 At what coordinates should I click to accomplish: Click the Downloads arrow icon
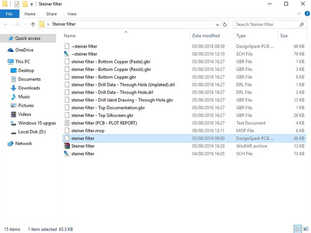(13, 88)
